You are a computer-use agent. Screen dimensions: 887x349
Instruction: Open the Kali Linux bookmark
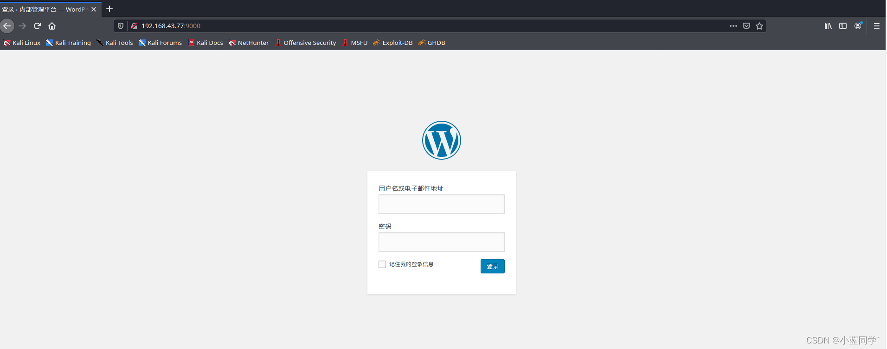(x=22, y=43)
